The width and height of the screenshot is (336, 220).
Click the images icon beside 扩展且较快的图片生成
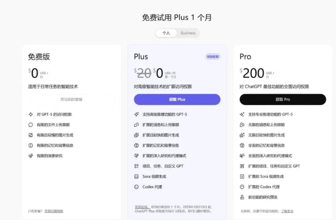[x=137, y=135]
